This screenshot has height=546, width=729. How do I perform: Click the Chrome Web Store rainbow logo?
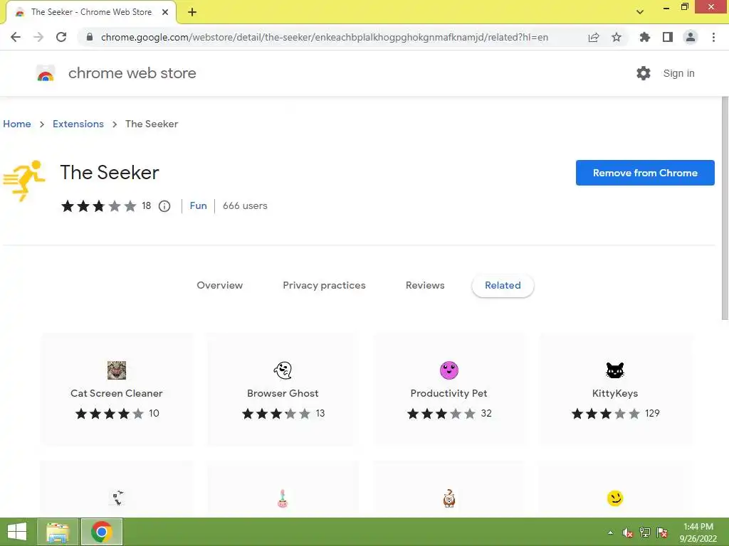[x=46, y=73]
